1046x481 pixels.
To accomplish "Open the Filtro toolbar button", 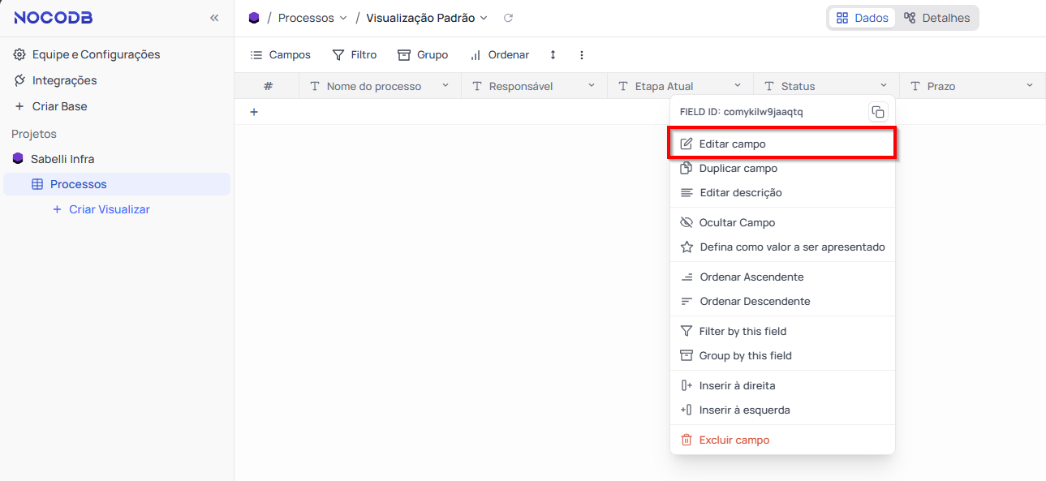I will pos(355,55).
